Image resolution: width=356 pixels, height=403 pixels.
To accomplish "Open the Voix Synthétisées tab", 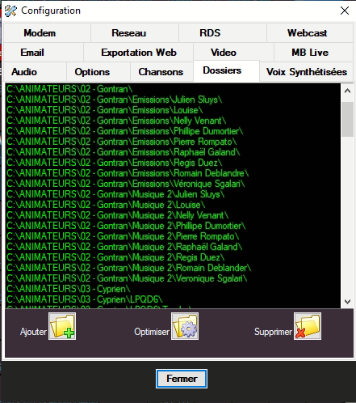I will tap(306, 72).
